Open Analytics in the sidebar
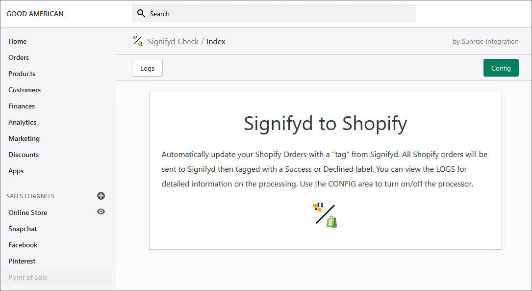532x291 pixels. pos(22,122)
